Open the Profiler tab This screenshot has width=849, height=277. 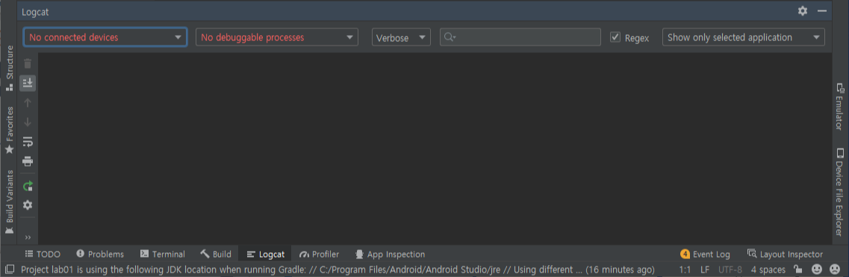pos(319,255)
